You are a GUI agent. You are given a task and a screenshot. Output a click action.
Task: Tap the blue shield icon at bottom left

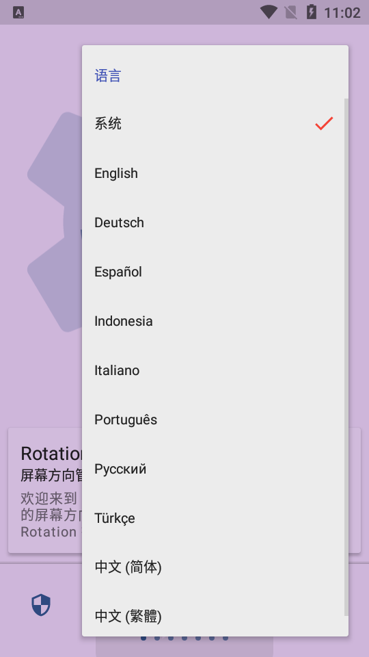point(41,606)
